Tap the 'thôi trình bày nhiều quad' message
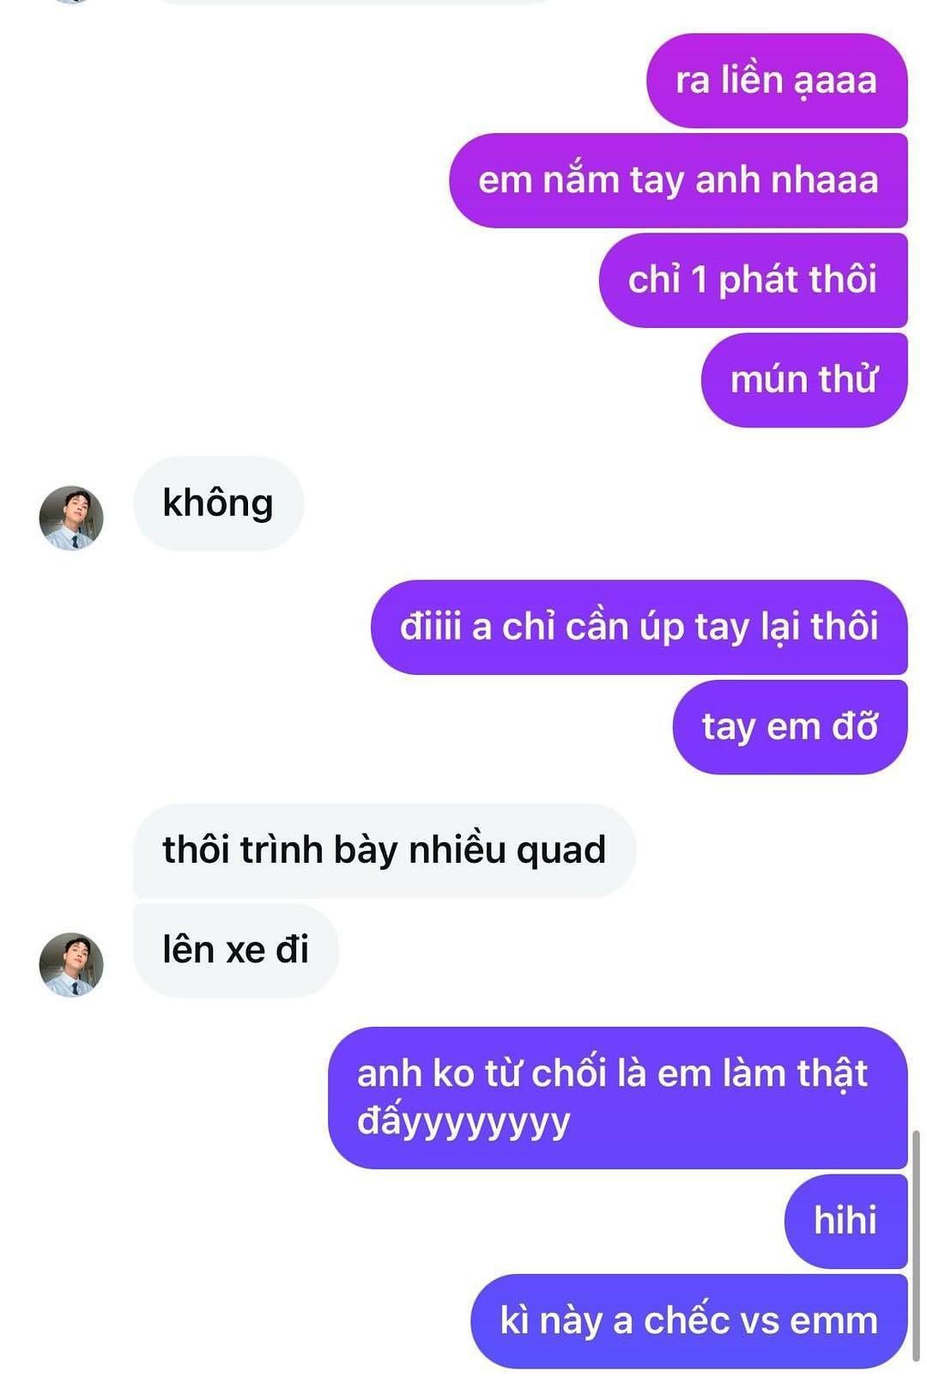Screen dimensions: 927x1384 pyautogui.click(x=385, y=850)
